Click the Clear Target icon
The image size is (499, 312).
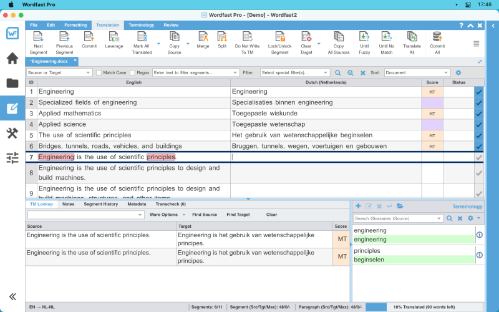306,37
